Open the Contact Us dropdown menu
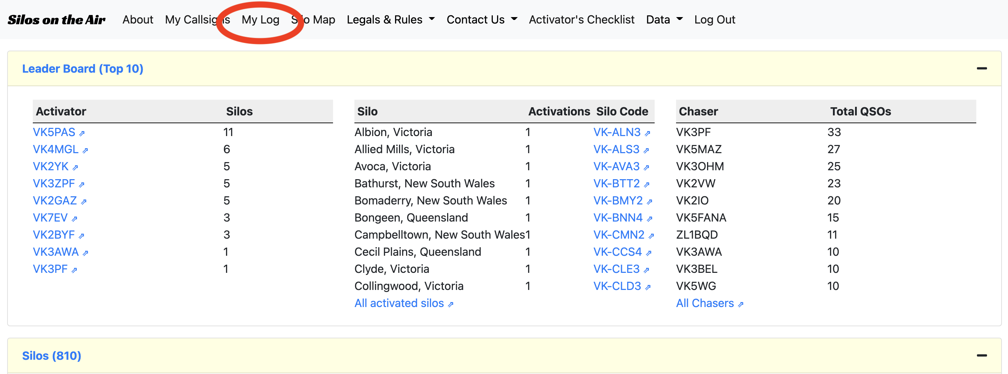Viewport: 1008px width, 374px height. [x=482, y=20]
